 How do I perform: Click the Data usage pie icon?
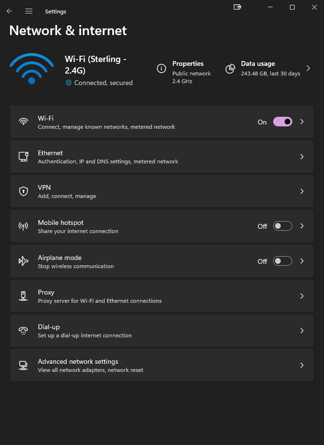[231, 68]
